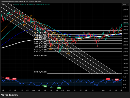Viewport: 130px width, 98px height.
Task: Select the current price tag 2,867.99
Action: (x=125, y=24)
